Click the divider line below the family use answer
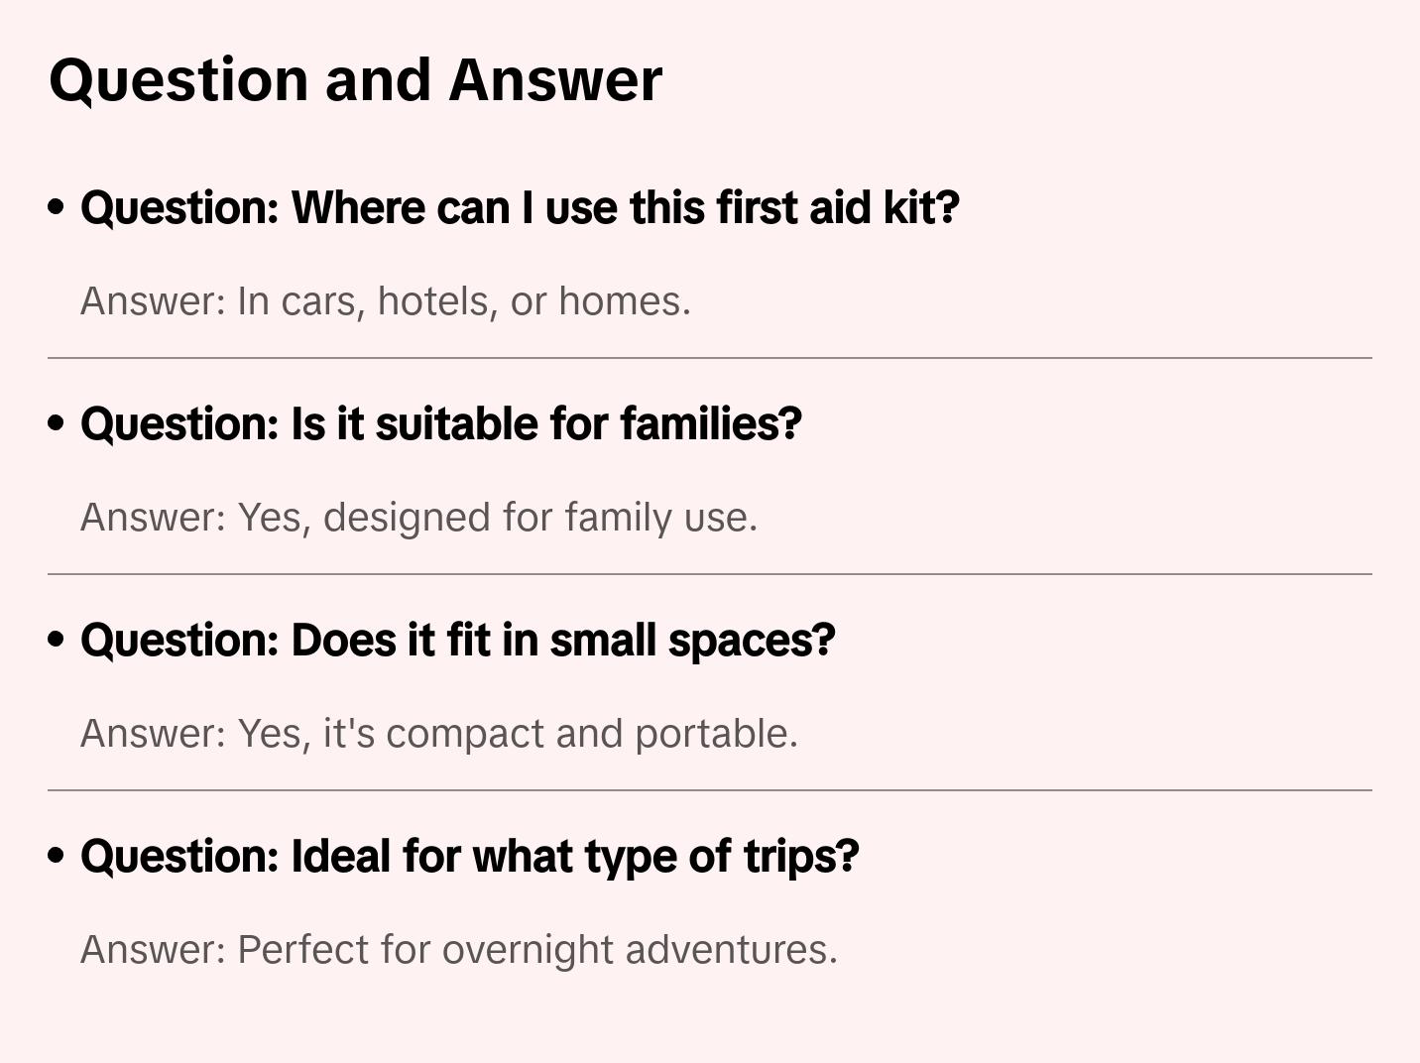The width and height of the screenshot is (1420, 1063). click(710, 574)
